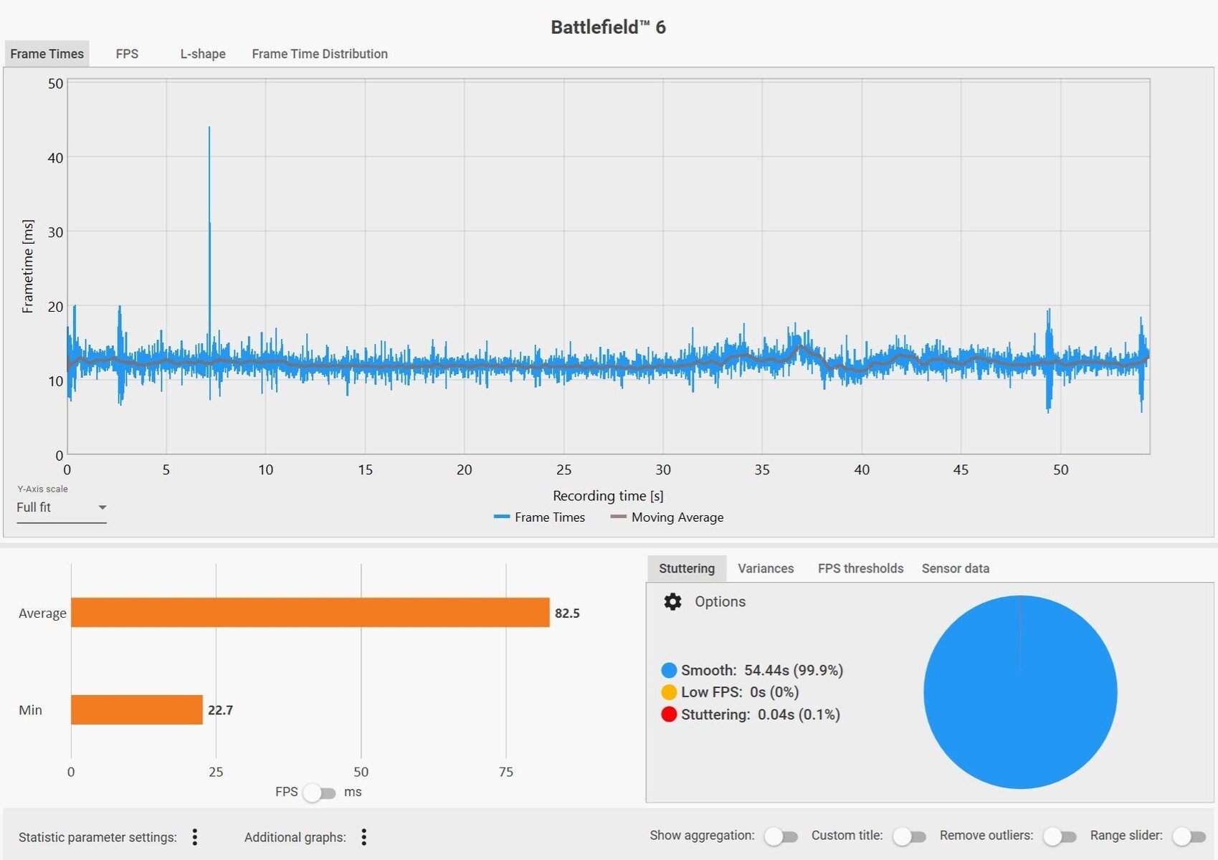
Task: Click the Options gear icon
Action: pyautogui.click(x=672, y=602)
